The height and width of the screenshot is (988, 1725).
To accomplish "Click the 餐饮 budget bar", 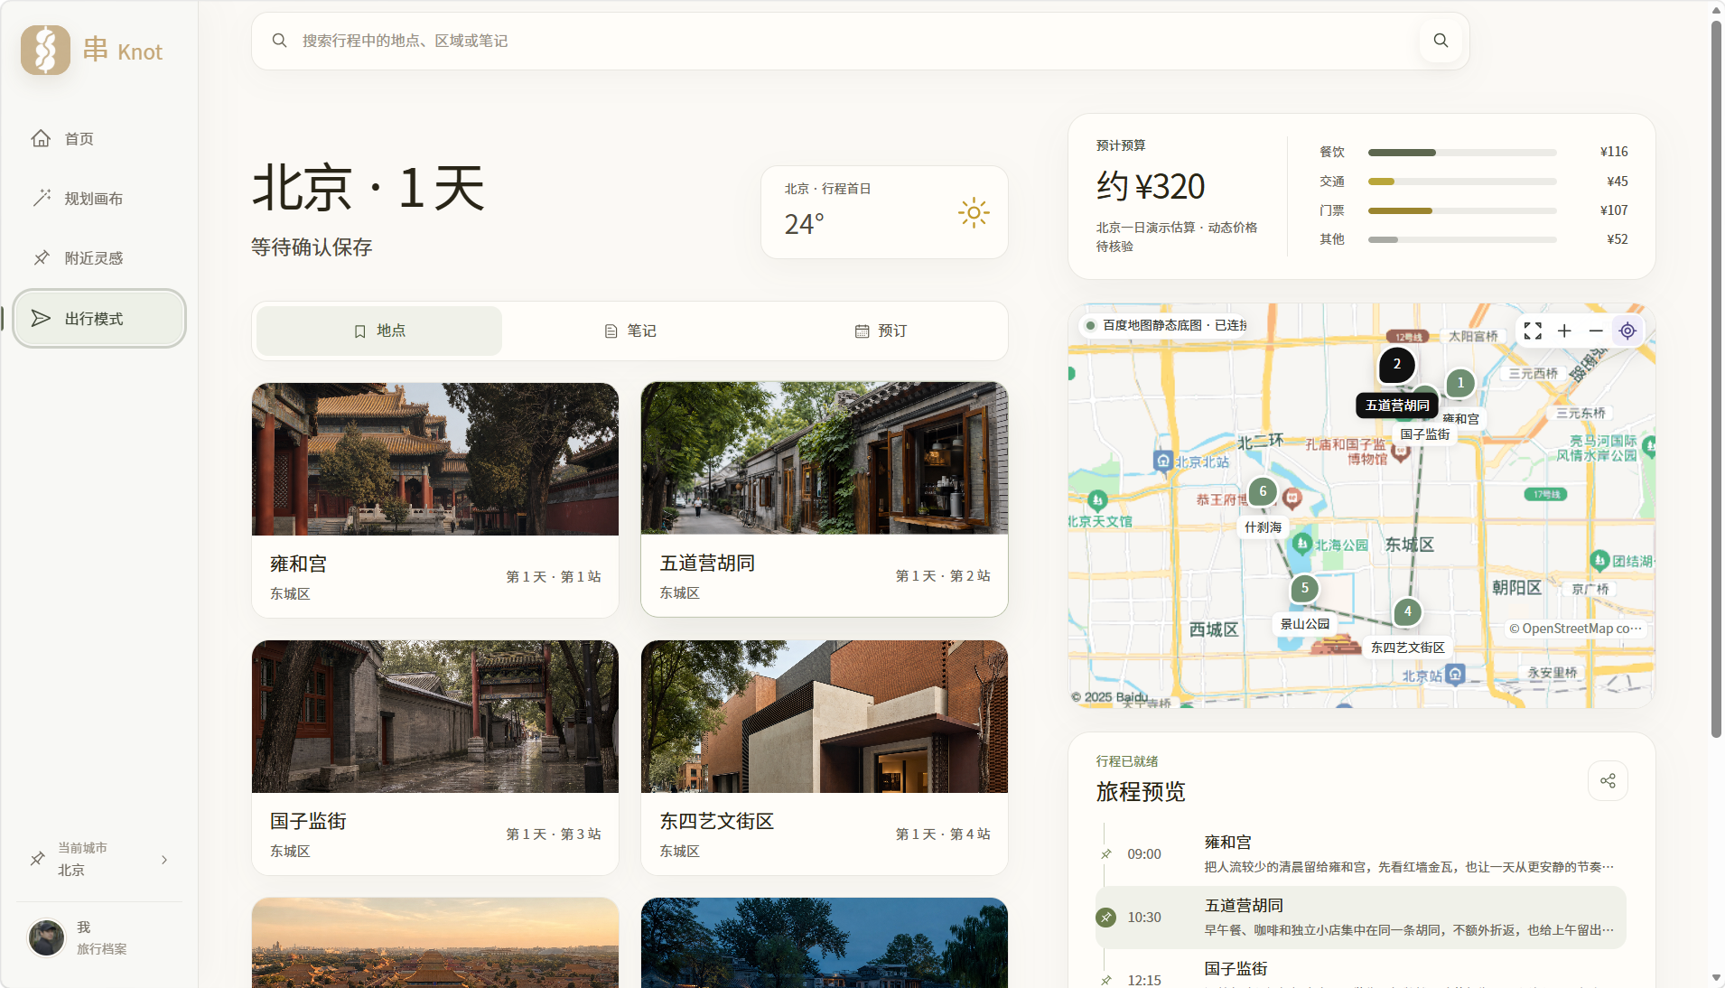I will click(1462, 153).
